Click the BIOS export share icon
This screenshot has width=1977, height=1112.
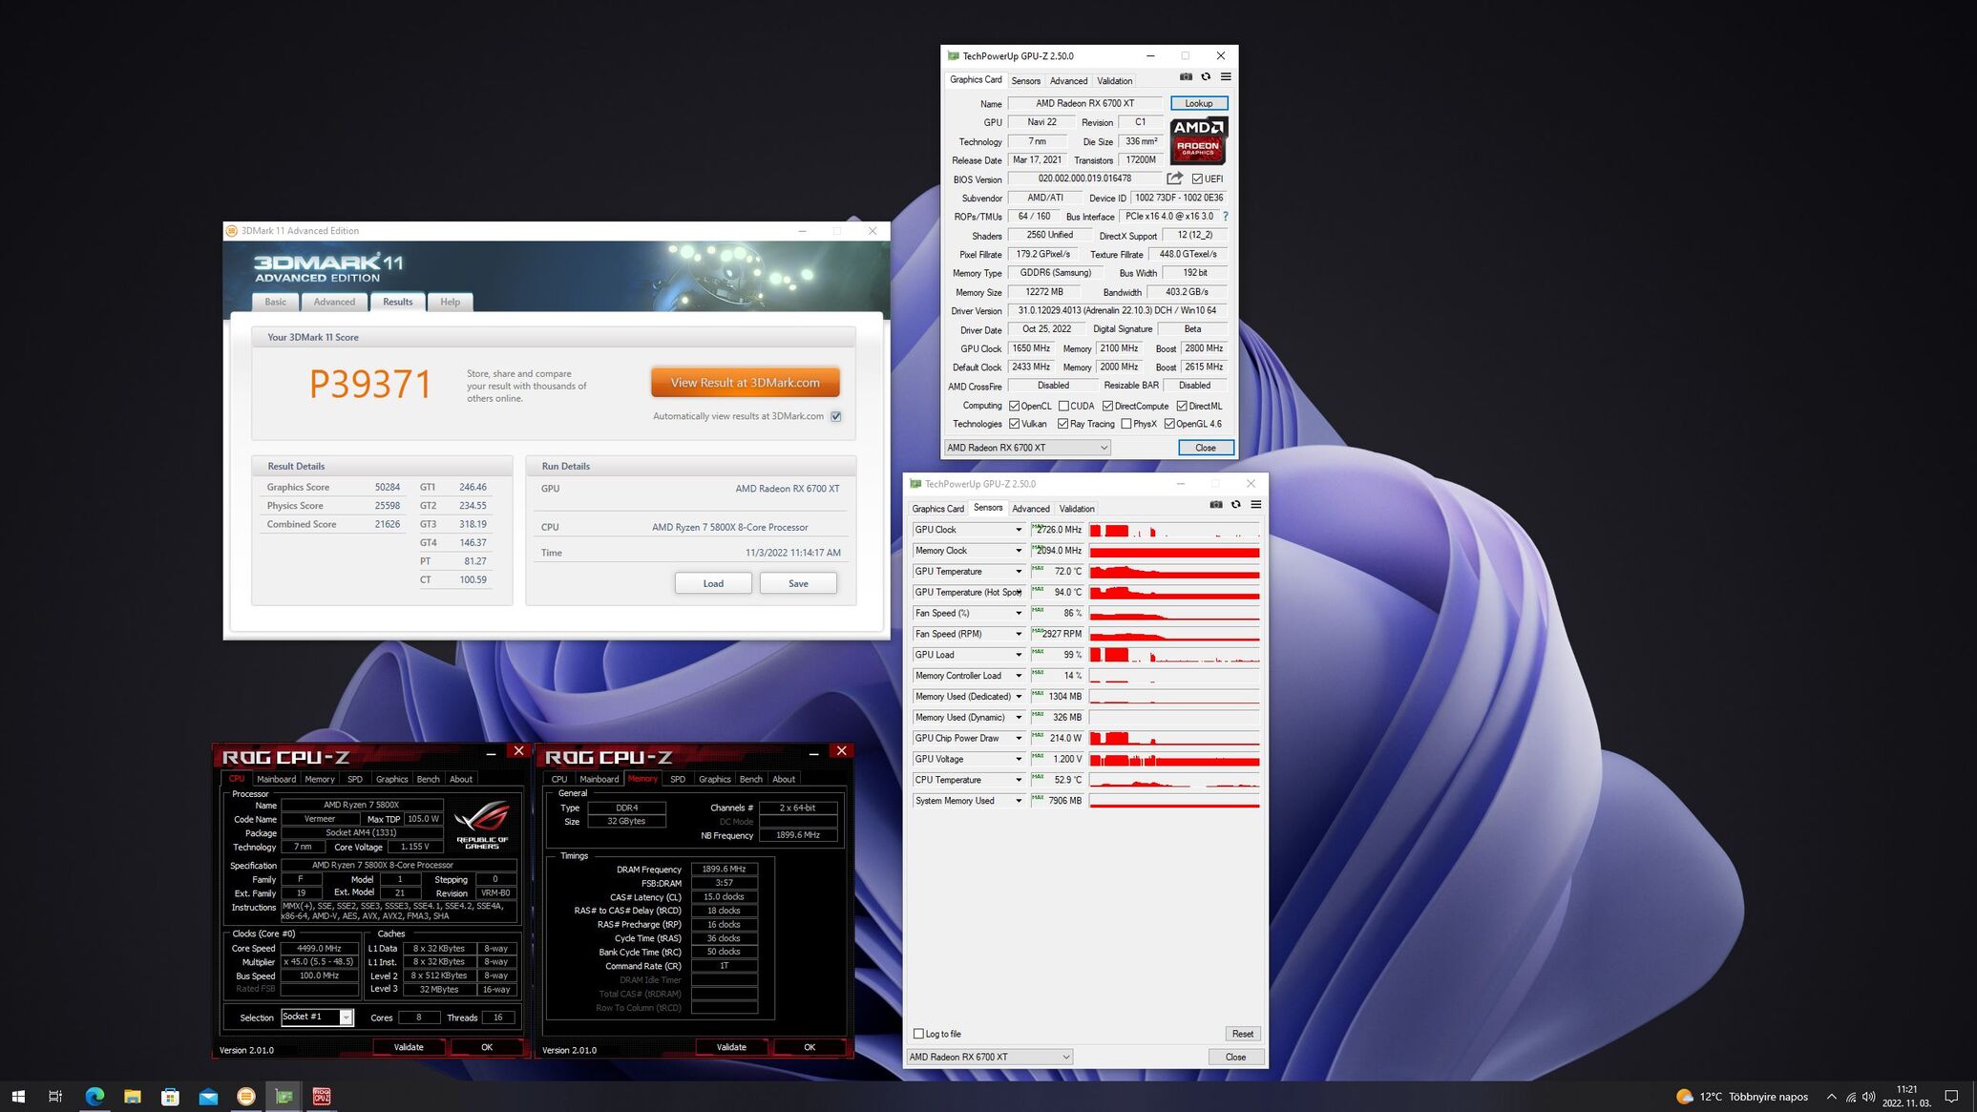click(1175, 178)
